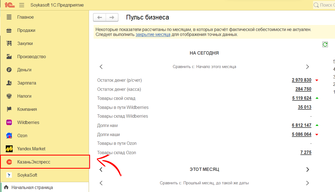335x192 pixels.
Task: Click the Товары склад Wildberries label
Action: (122, 116)
